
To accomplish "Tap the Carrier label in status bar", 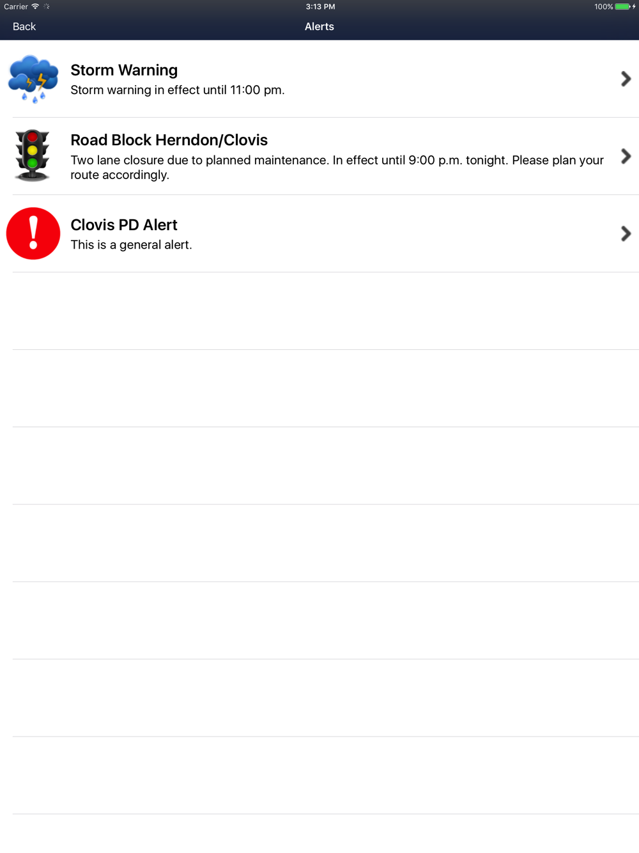I will 16,6.
